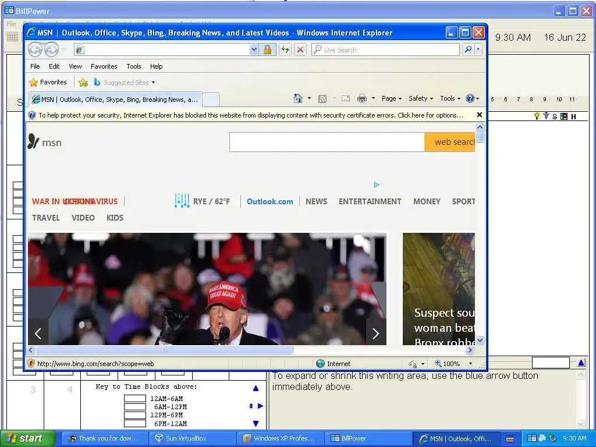Open the Page dropdown in the command bar
Image resolution: width=596 pixels, height=447 pixels.
[x=392, y=98]
